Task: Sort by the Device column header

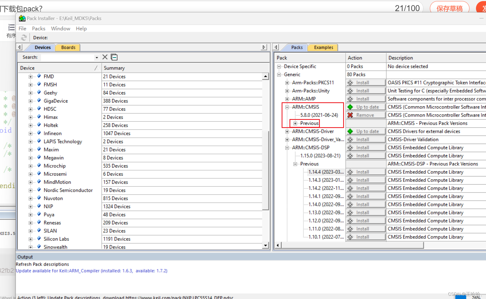Action: [59, 68]
